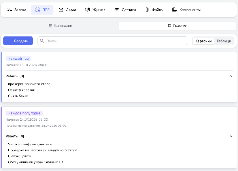Click the Графики tab list icon

tap(170, 26)
